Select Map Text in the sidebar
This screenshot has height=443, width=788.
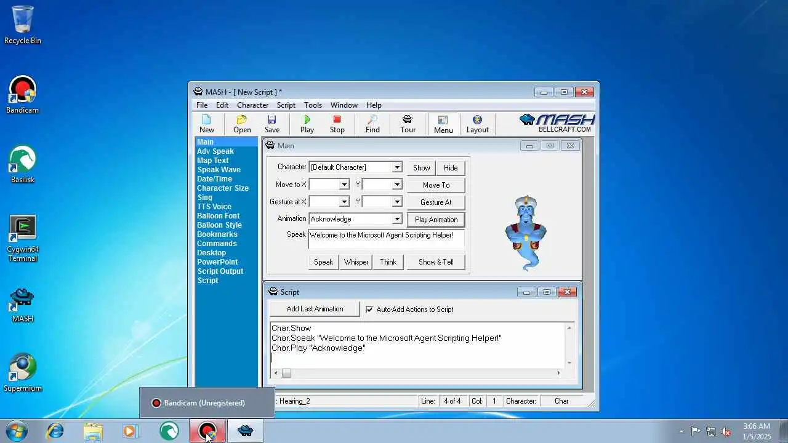pos(212,161)
